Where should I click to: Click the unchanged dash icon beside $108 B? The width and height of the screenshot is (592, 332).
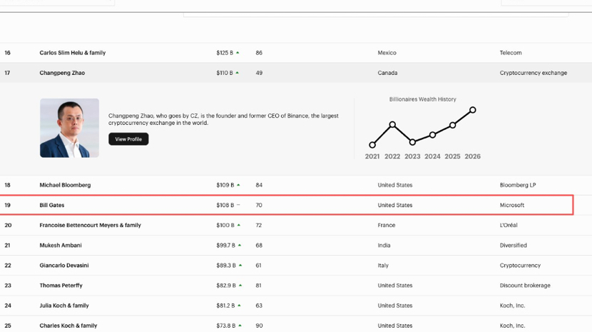tap(238, 205)
